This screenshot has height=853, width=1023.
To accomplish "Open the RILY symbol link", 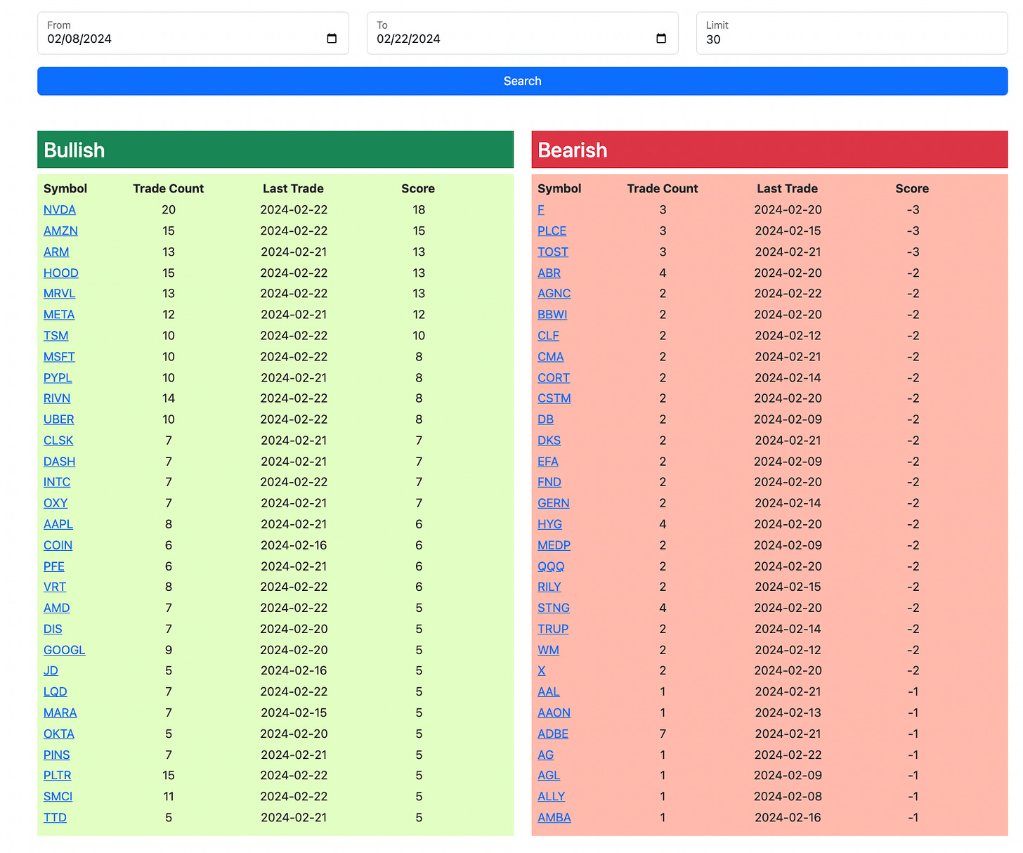I will (549, 587).
